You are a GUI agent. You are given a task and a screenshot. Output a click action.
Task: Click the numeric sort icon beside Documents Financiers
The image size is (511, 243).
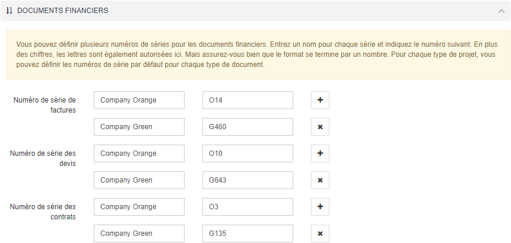[x=9, y=11]
